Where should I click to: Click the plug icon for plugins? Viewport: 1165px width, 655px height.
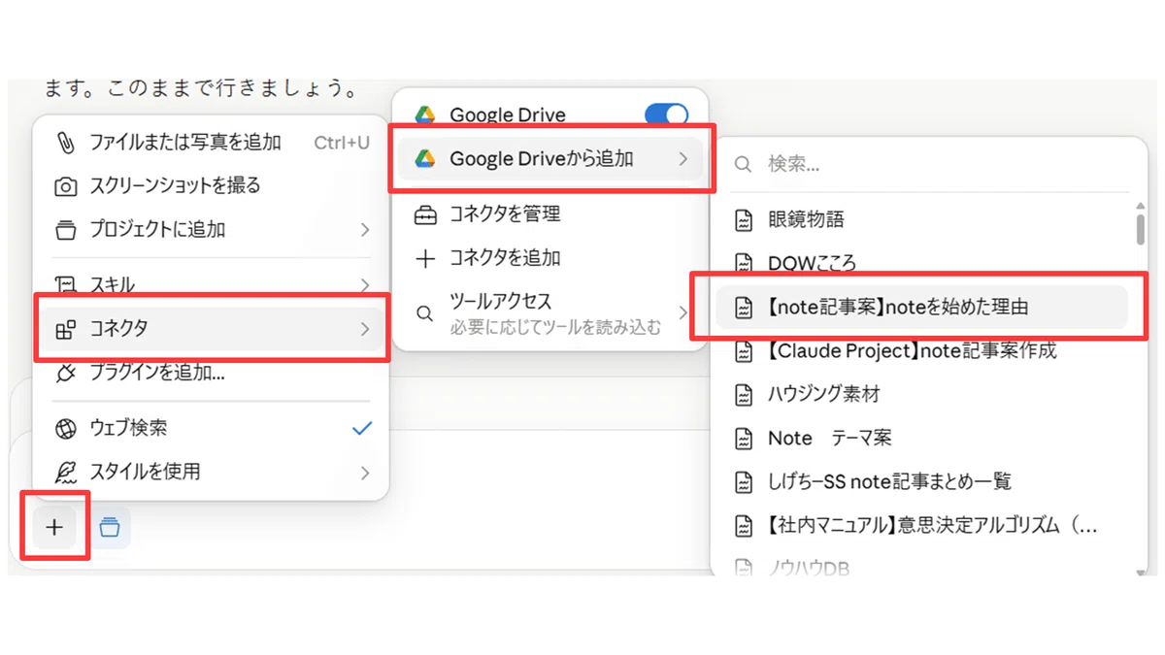[65, 373]
